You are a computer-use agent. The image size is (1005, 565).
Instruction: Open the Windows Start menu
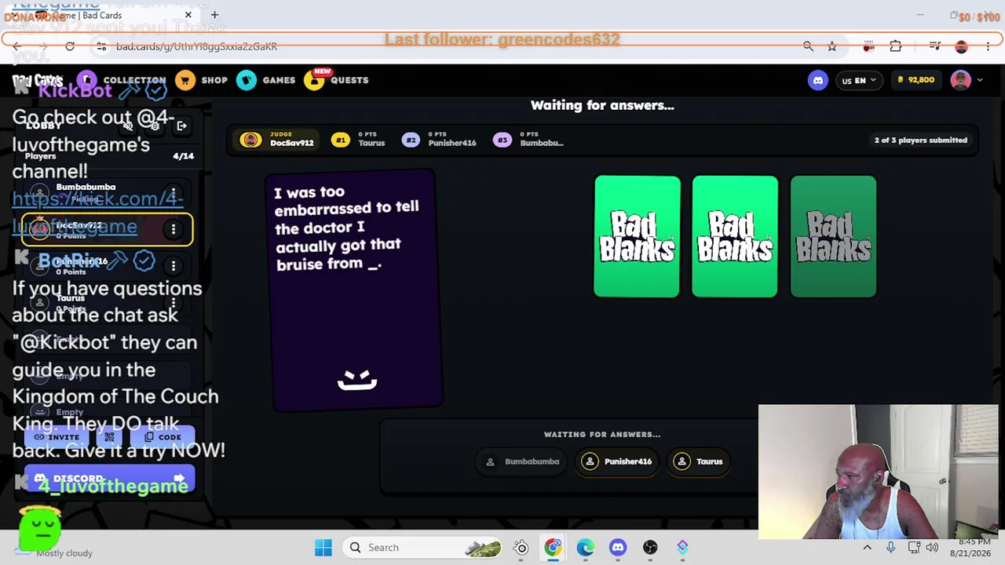pos(323,548)
